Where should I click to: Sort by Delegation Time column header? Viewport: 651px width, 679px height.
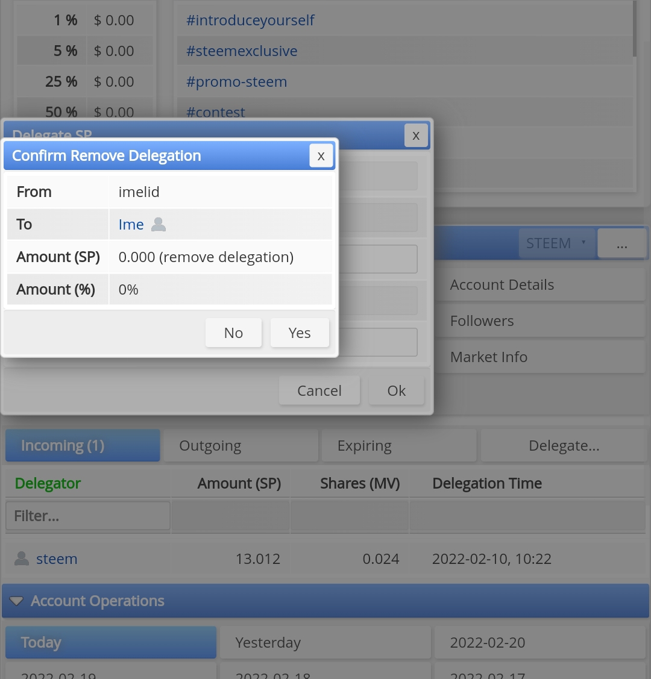[487, 483]
